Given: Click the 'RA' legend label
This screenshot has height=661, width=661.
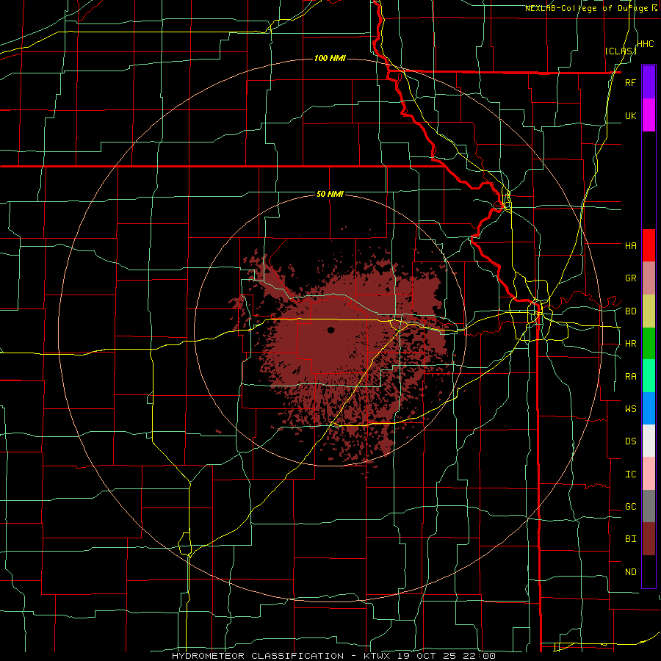Looking at the screenshot, I should pos(630,377).
